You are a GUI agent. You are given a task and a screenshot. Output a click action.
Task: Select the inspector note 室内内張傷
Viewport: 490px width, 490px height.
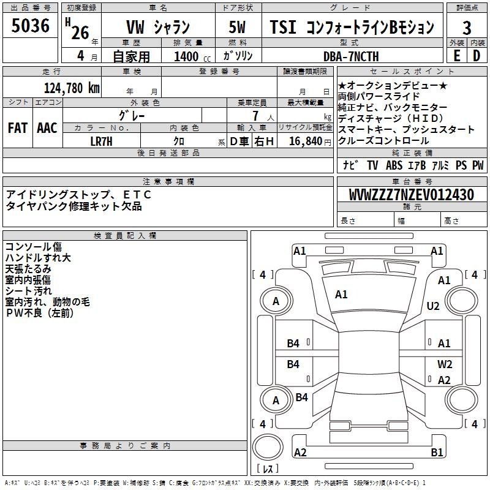[28, 280]
